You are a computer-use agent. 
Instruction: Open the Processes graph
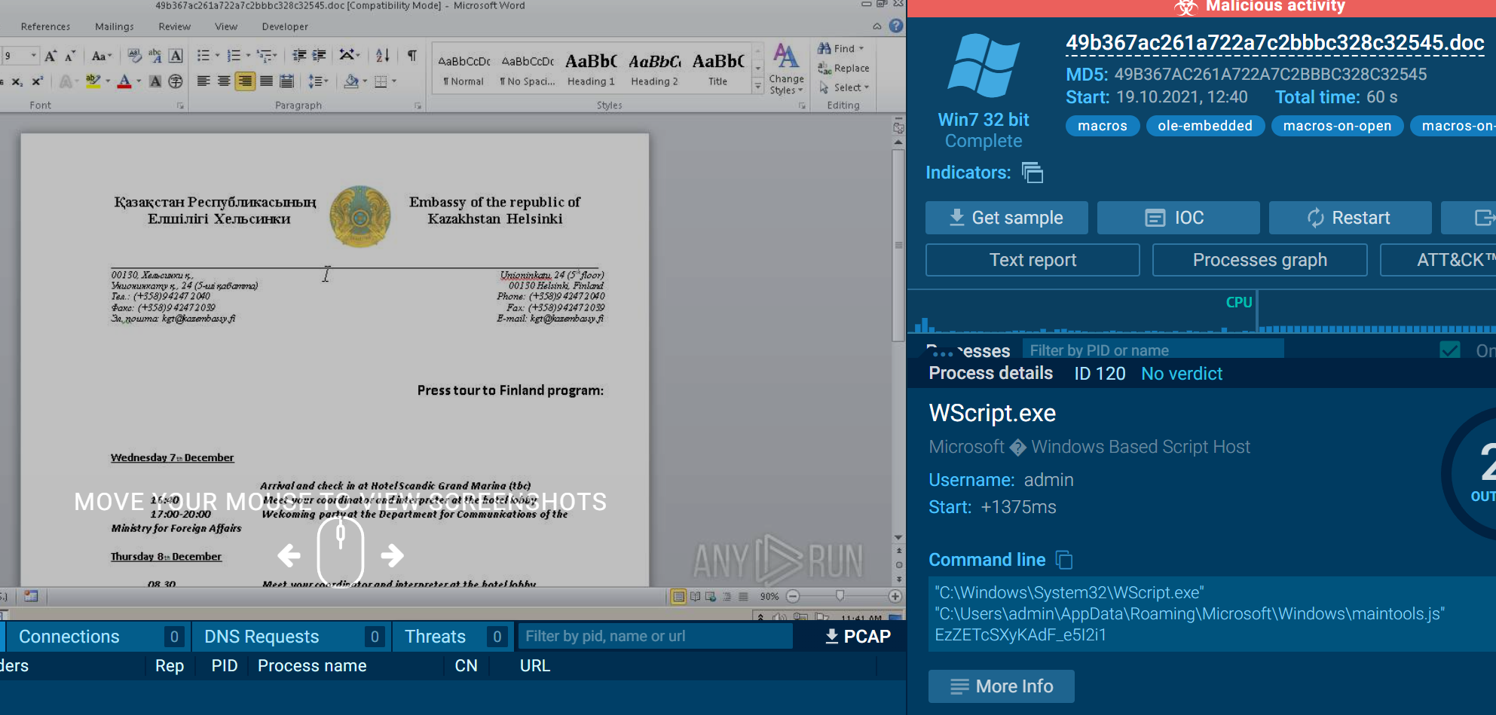pos(1259,260)
